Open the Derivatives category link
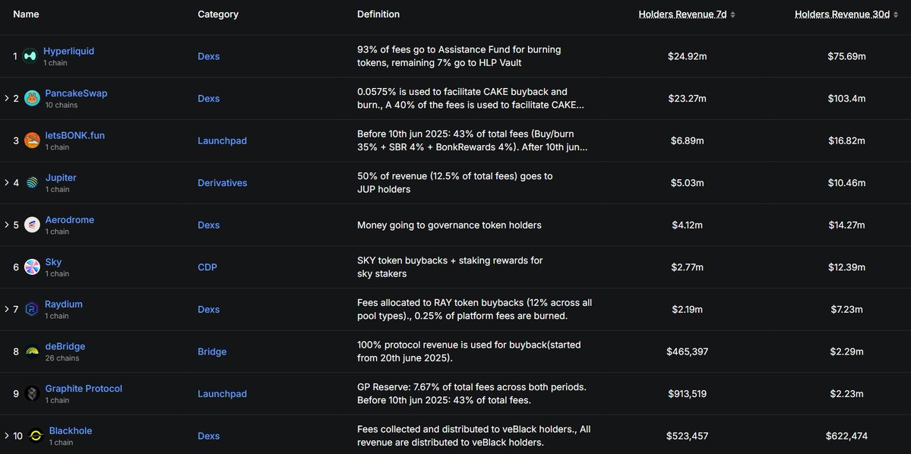911x454 pixels. (223, 183)
